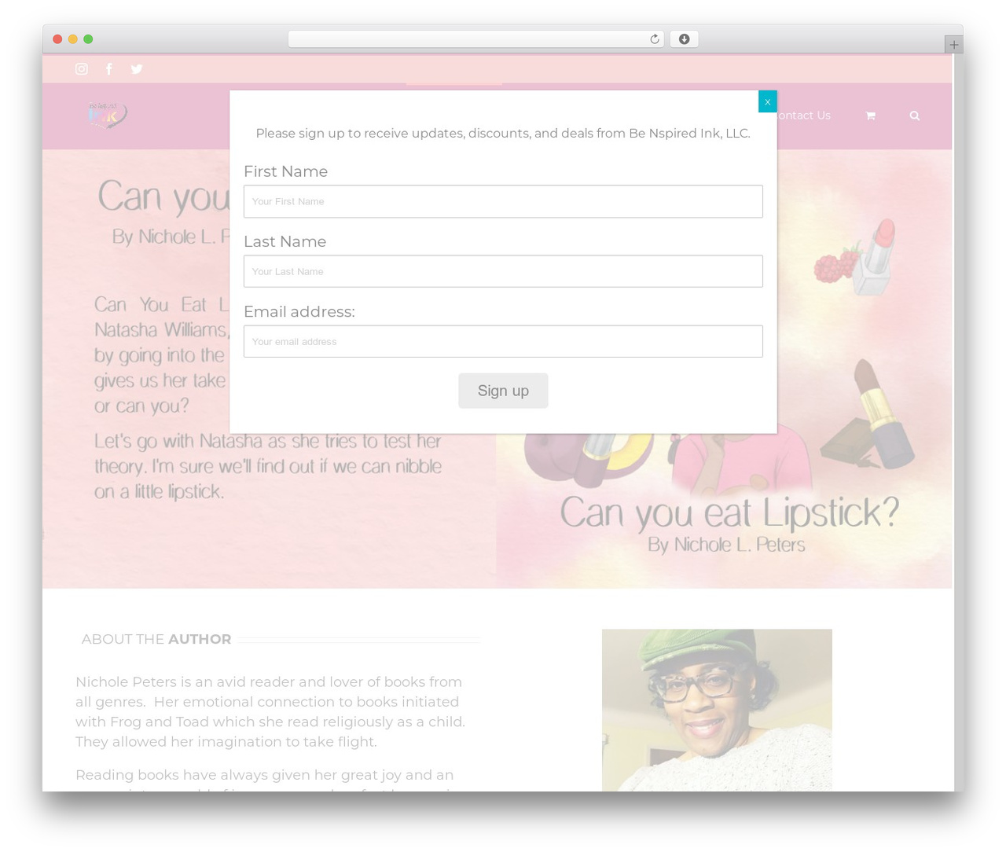Click the Be Nspired Ink logo
1006x852 pixels.
tap(107, 116)
